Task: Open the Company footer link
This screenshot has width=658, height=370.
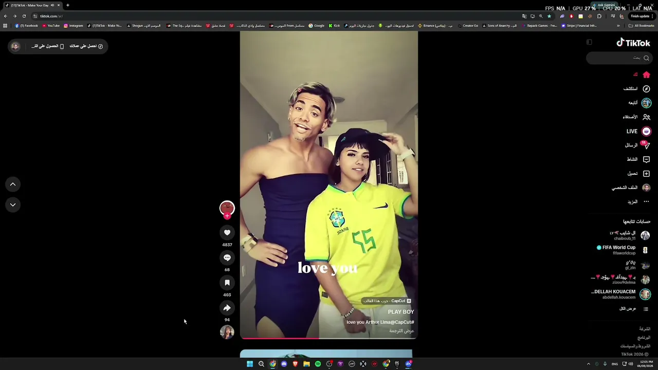Action: click(x=645, y=329)
